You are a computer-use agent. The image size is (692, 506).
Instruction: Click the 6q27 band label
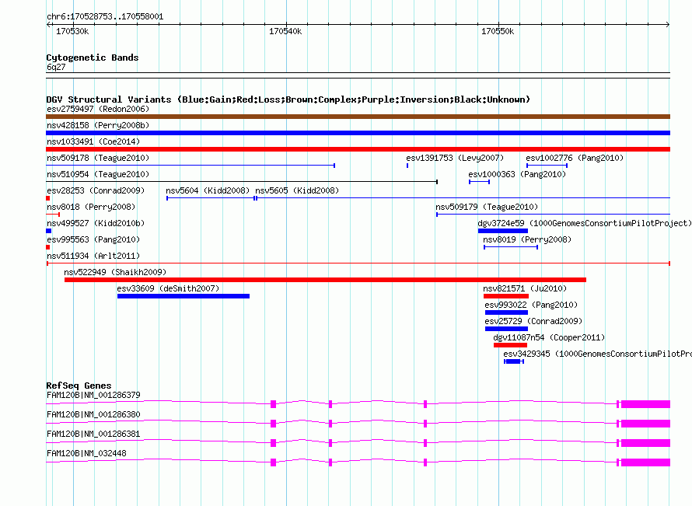(56, 67)
